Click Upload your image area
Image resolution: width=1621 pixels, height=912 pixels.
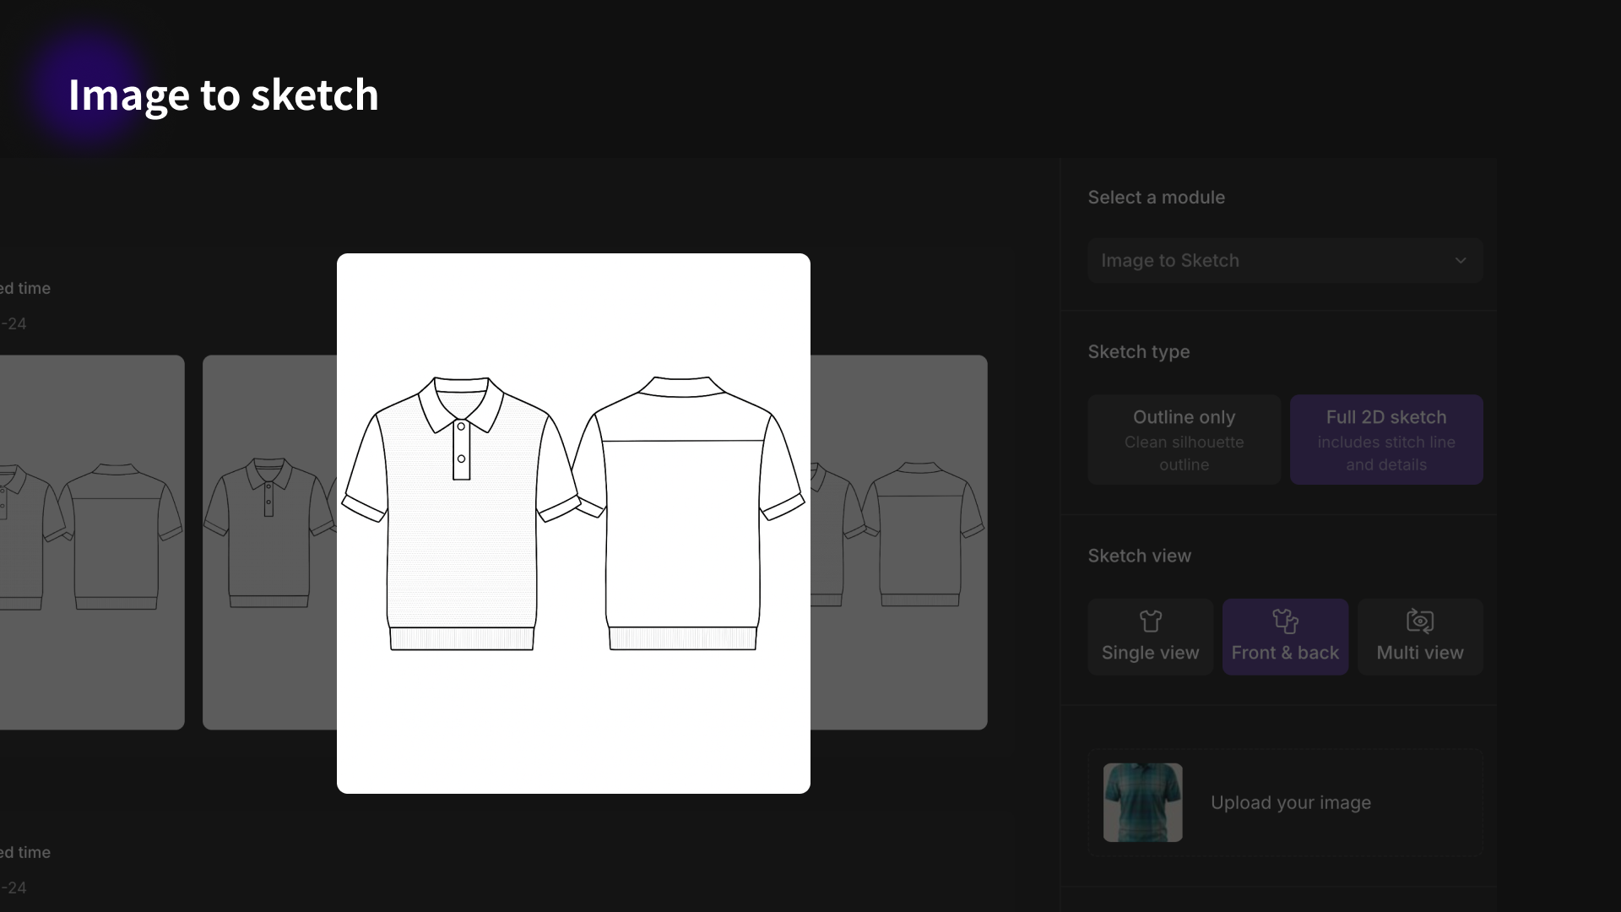point(1290,802)
